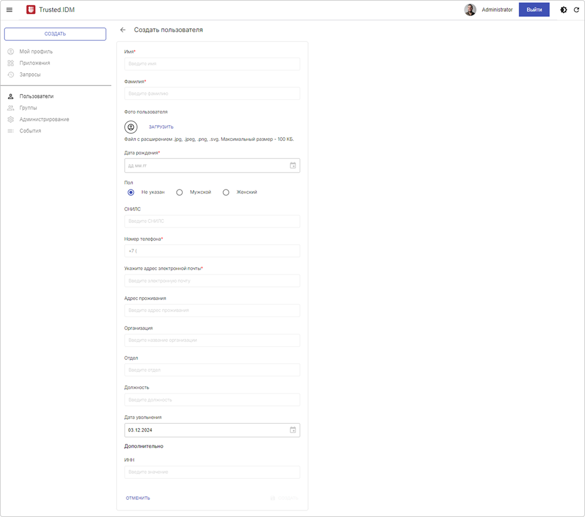This screenshot has height=517, width=585.
Task: Click the СОЗДАТЬ button in sidebar
Action: click(x=55, y=34)
